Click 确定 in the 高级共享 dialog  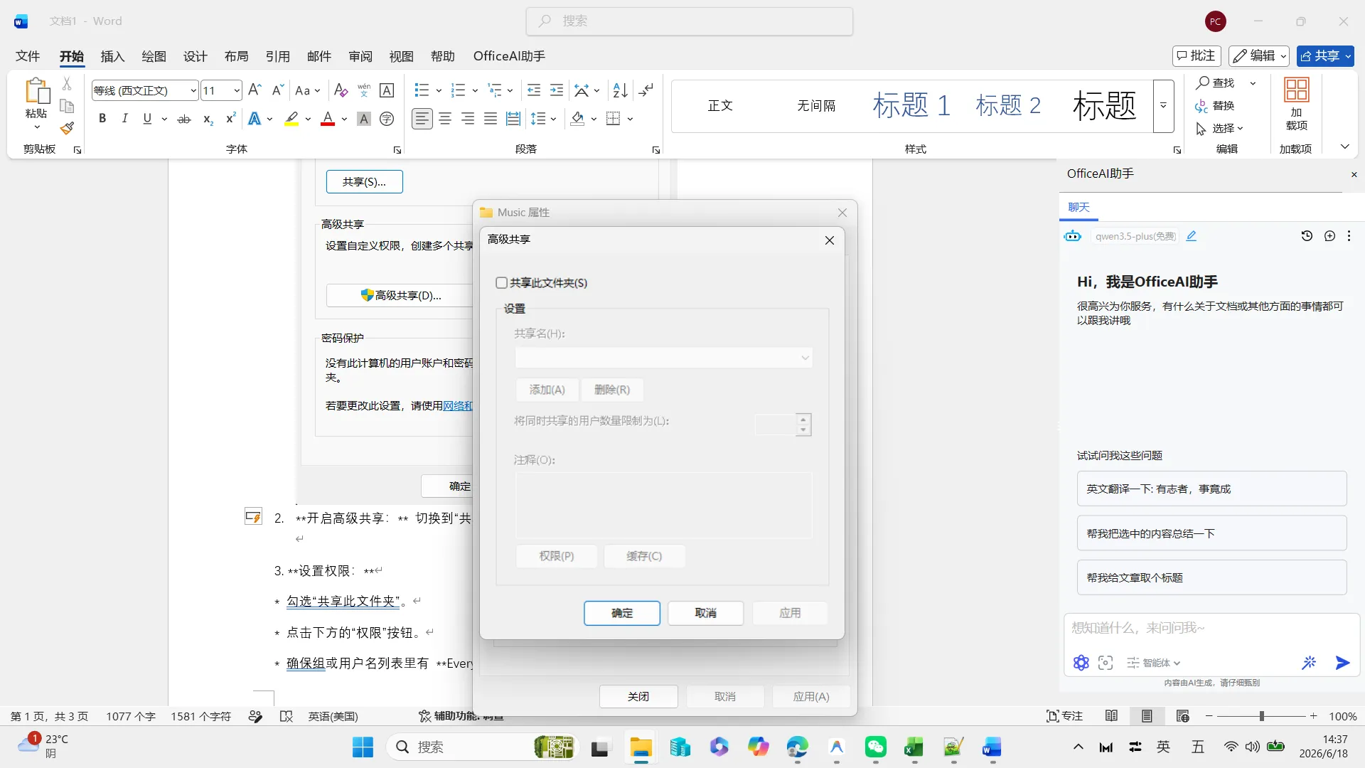tap(622, 613)
